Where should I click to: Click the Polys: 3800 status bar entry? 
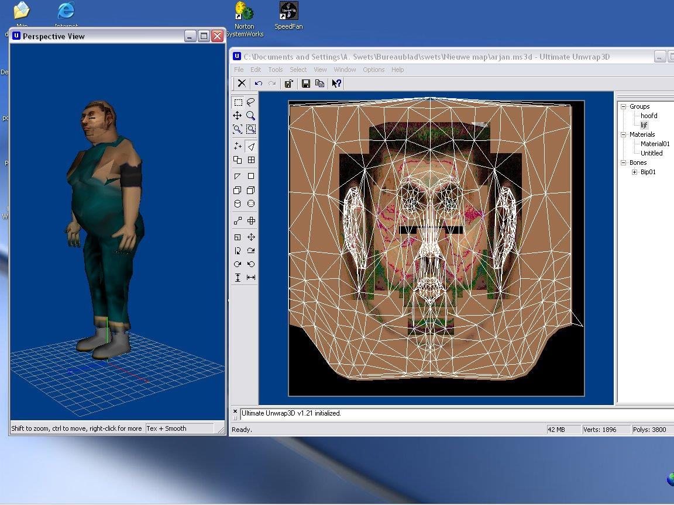click(x=649, y=430)
